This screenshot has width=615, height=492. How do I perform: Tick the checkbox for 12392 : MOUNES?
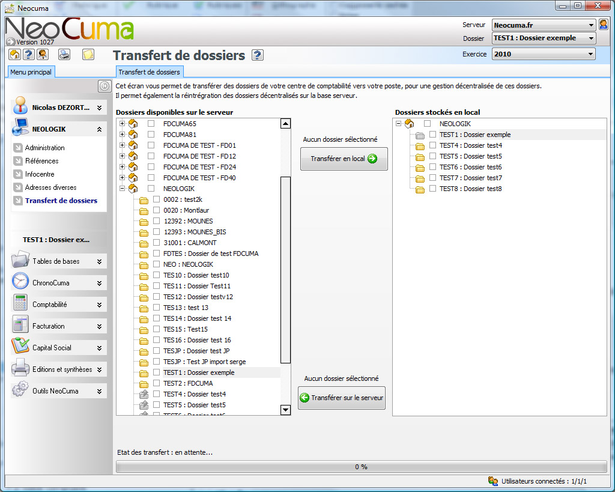(x=157, y=221)
